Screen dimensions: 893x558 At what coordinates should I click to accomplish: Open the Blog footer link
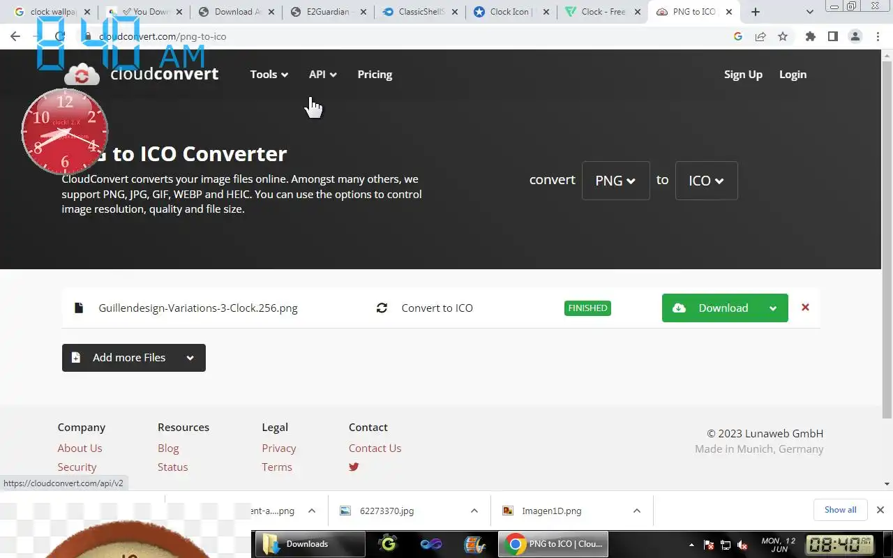click(x=168, y=448)
